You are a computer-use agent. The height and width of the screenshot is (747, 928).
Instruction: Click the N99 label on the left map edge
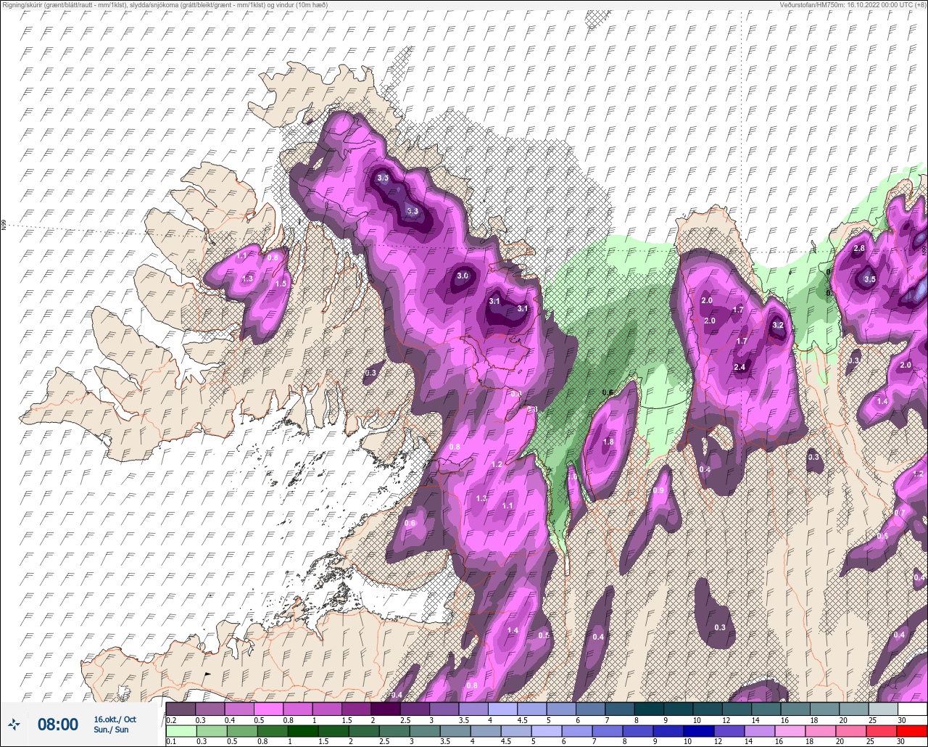click(x=4, y=226)
